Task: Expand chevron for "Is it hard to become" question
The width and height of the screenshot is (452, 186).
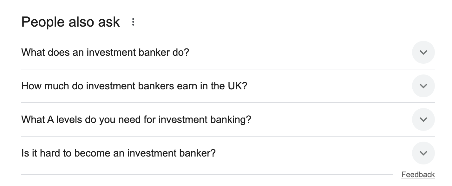Action: click(x=423, y=153)
